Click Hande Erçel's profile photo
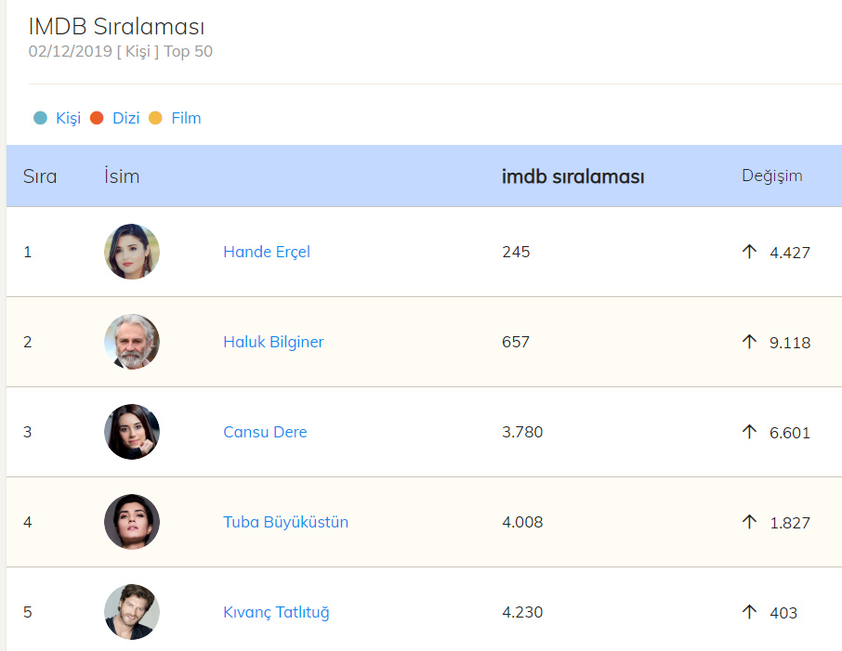 [x=132, y=252]
